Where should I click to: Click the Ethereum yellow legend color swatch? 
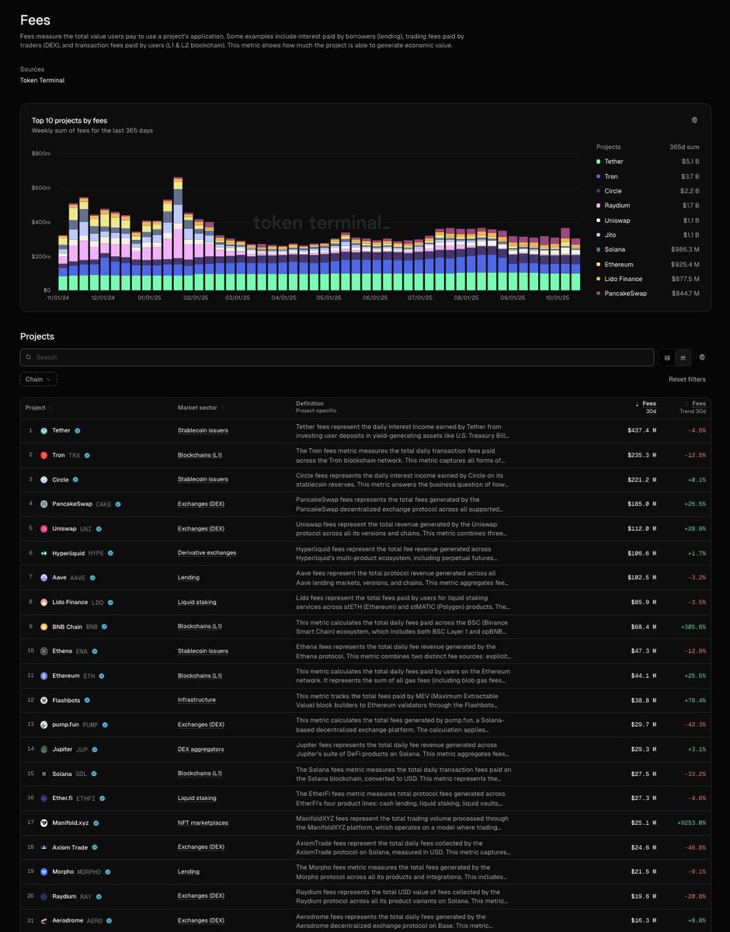pyautogui.click(x=598, y=264)
